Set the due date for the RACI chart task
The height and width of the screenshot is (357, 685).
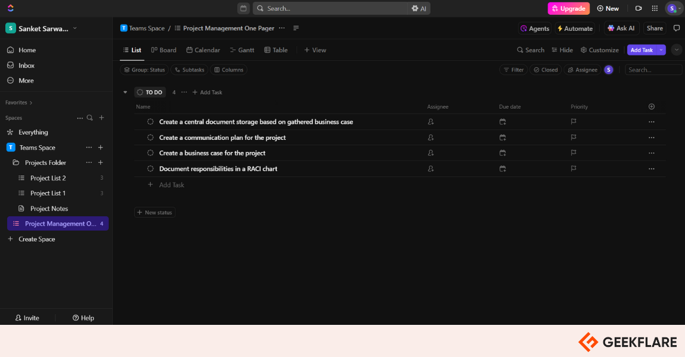[503, 169]
